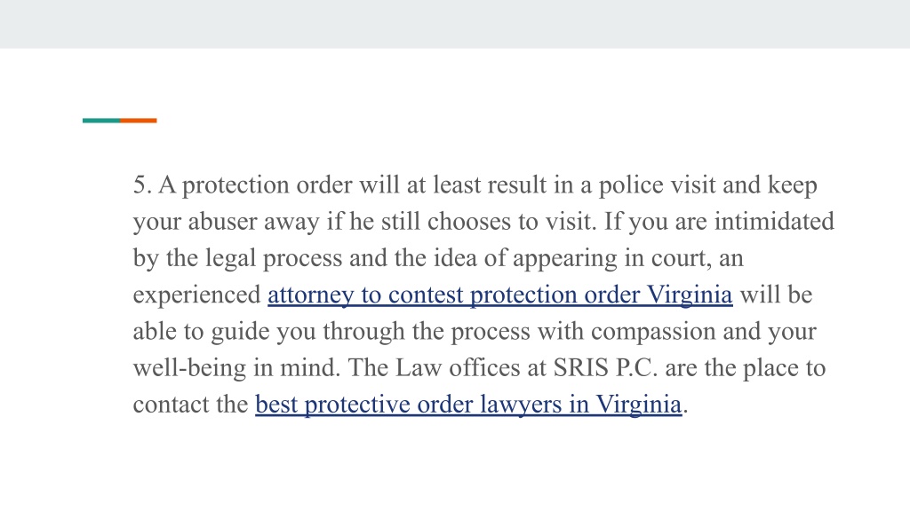Open the best protective order lawyers in Virginia link
This screenshot has height=511, width=910.
(468, 405)
